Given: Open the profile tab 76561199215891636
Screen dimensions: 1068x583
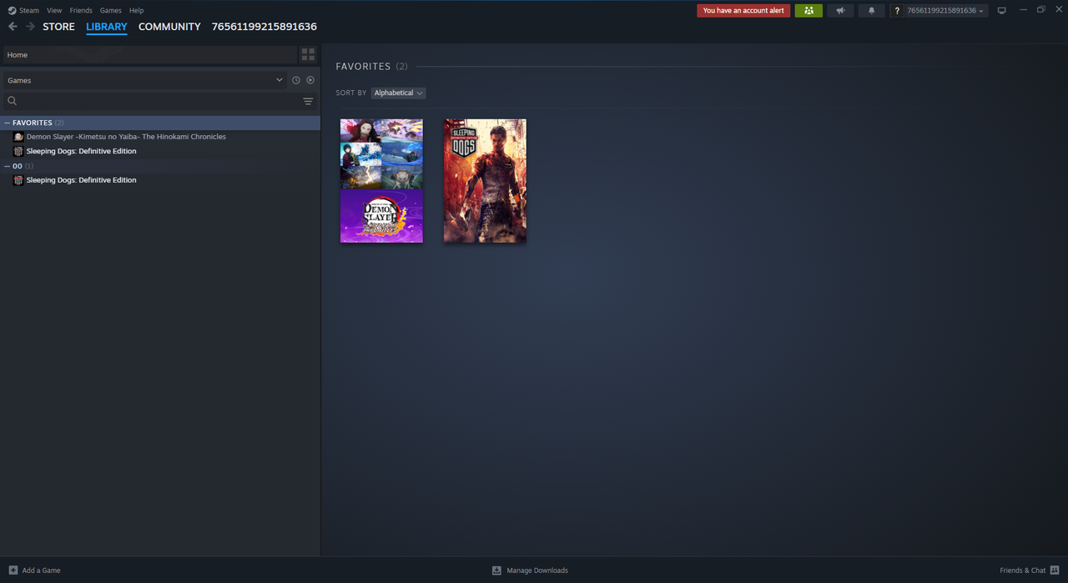Looking at the screenshot, I should [x=264, y=27].
